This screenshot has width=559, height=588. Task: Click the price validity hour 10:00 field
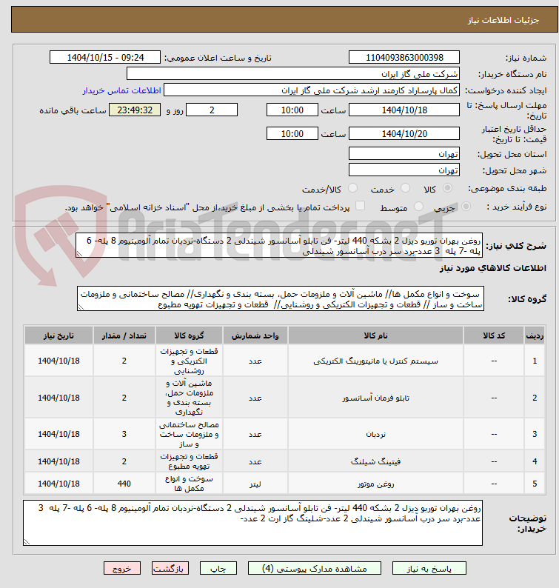pyautogui.click(x=292, y=133)
